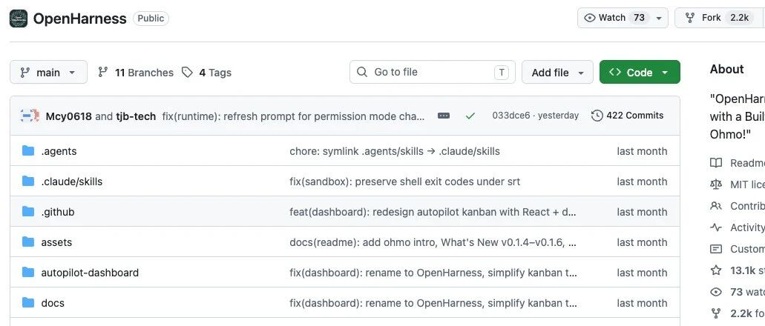Click the folder icon for autopilot-dashboard
Image resolution: width=765 pixels, height=326 pixels.
(28, 271)
